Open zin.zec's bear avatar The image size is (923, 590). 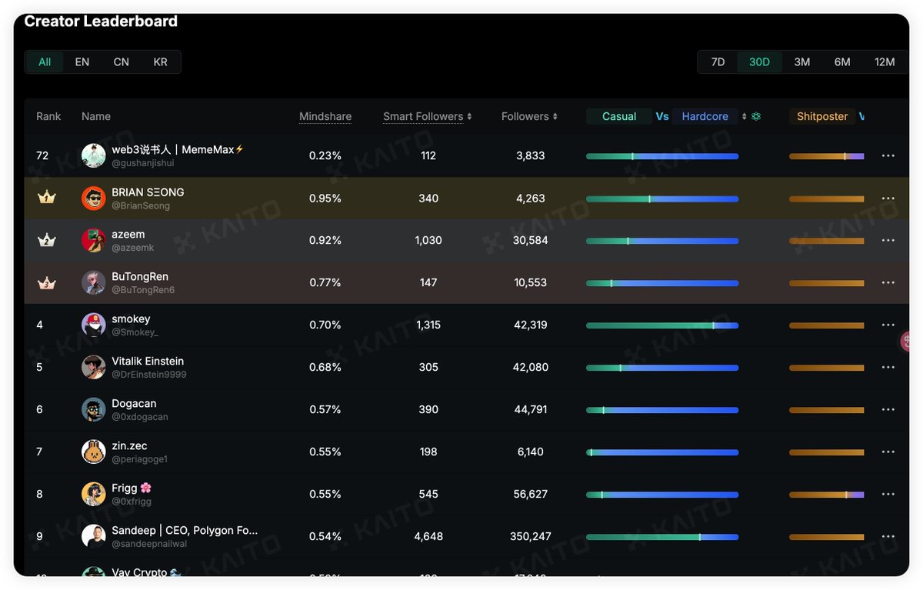click(94, 452)
